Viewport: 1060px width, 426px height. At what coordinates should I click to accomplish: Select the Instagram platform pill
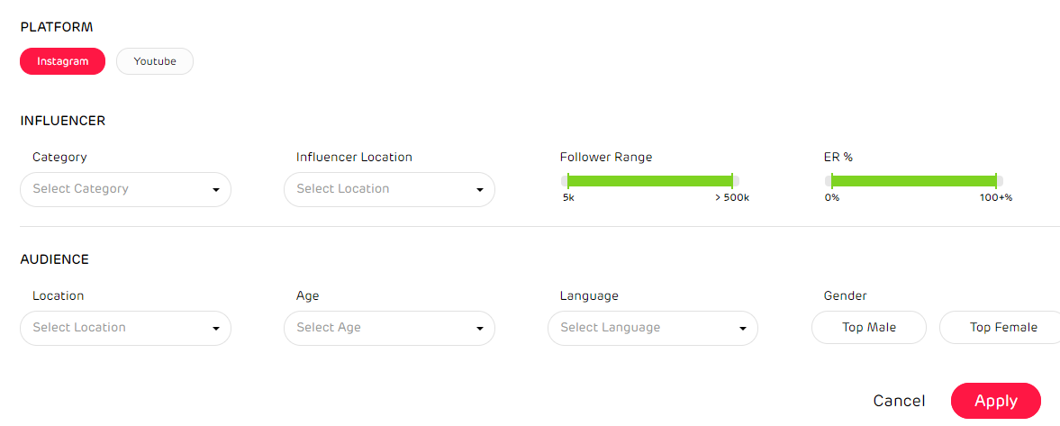coord(63,61)
